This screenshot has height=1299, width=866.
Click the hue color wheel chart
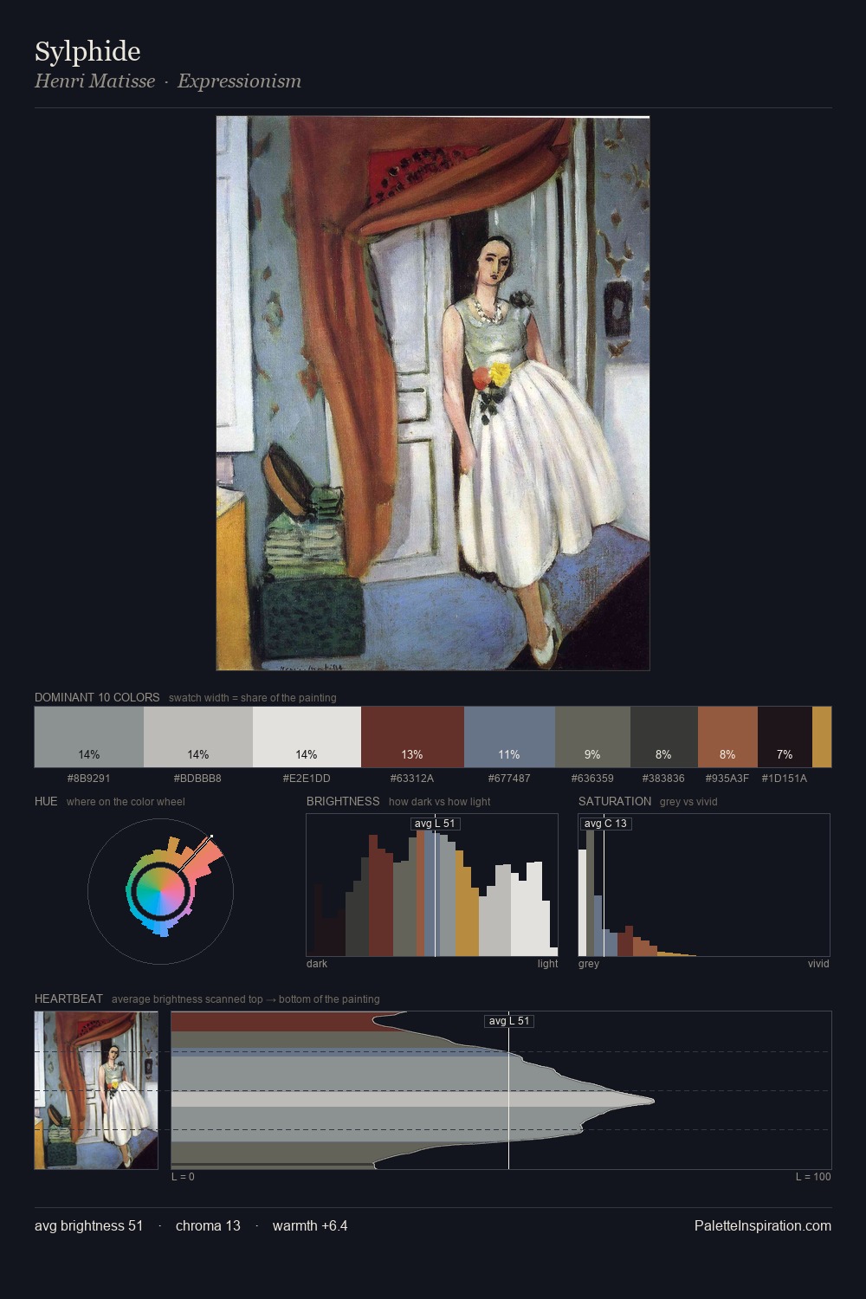click(x=160, y=891)
